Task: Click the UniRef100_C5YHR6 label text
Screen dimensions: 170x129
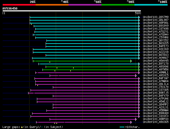Action: click(x=156, y=38)
